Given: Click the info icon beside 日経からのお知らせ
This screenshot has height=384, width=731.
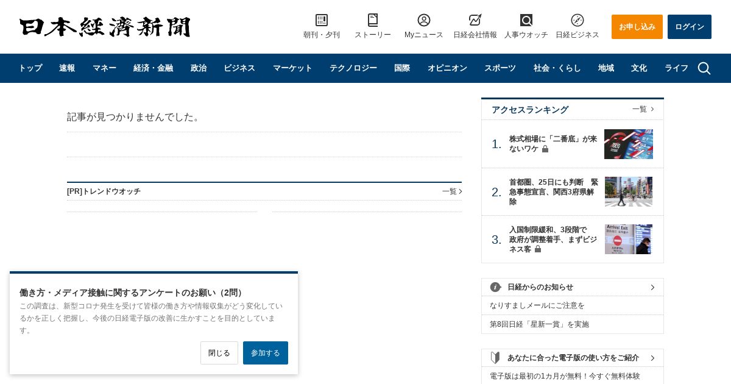Looking at the screenshot, I should [496, 287].
